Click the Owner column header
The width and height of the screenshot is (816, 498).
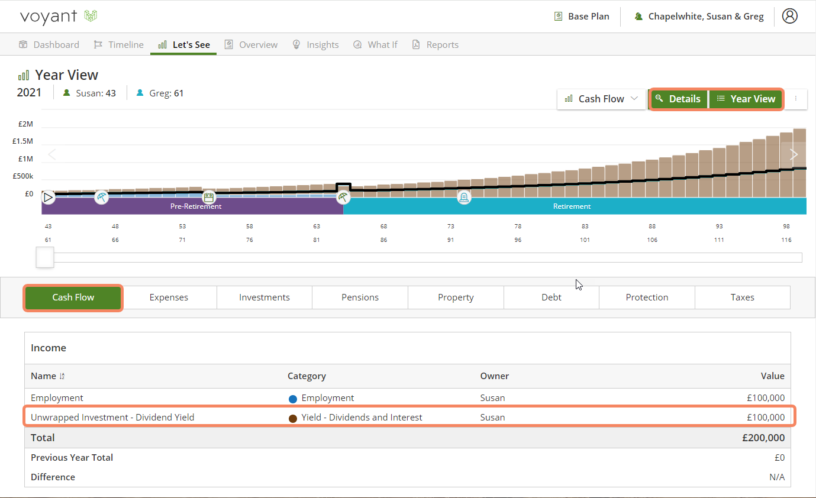[x=495, y=376]
